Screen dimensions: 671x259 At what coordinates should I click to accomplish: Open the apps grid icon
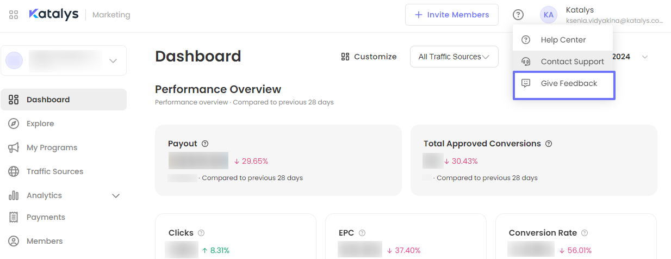coord(14,15)
